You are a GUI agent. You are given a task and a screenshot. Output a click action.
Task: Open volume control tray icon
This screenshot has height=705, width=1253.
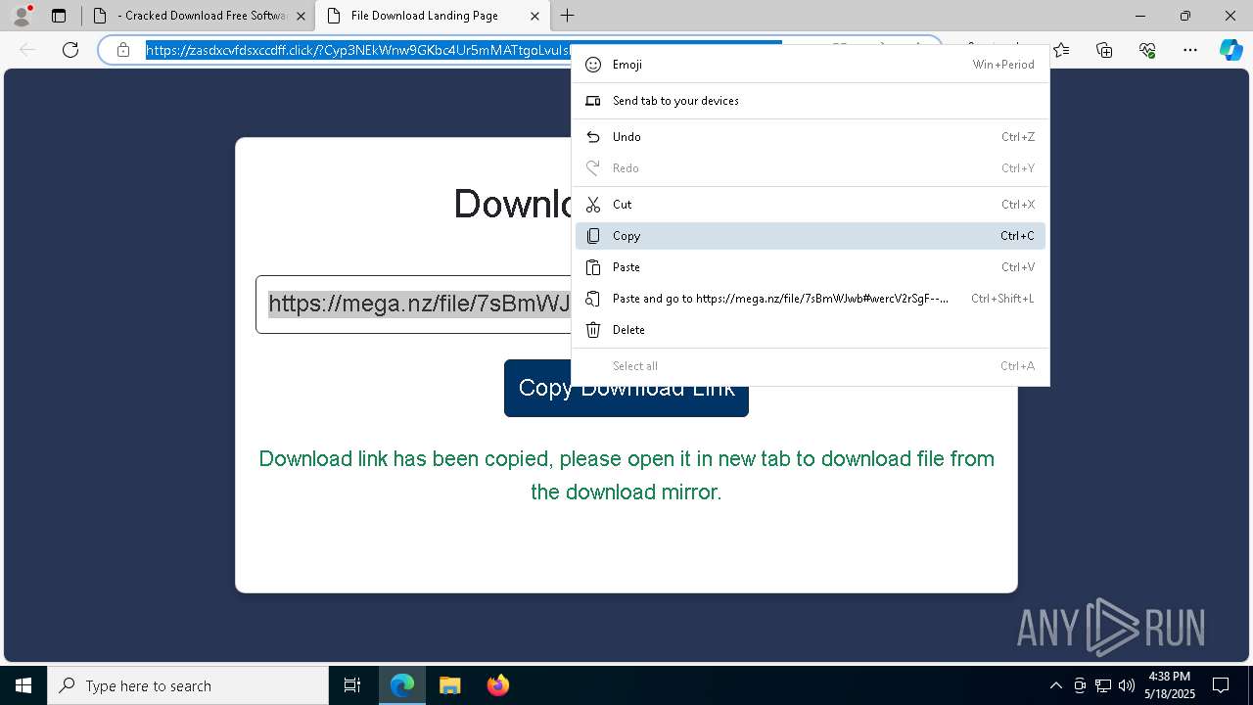(x=1127, y=685)
